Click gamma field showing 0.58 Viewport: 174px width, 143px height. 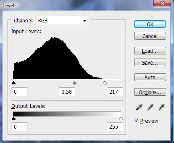tap(67, 92)
